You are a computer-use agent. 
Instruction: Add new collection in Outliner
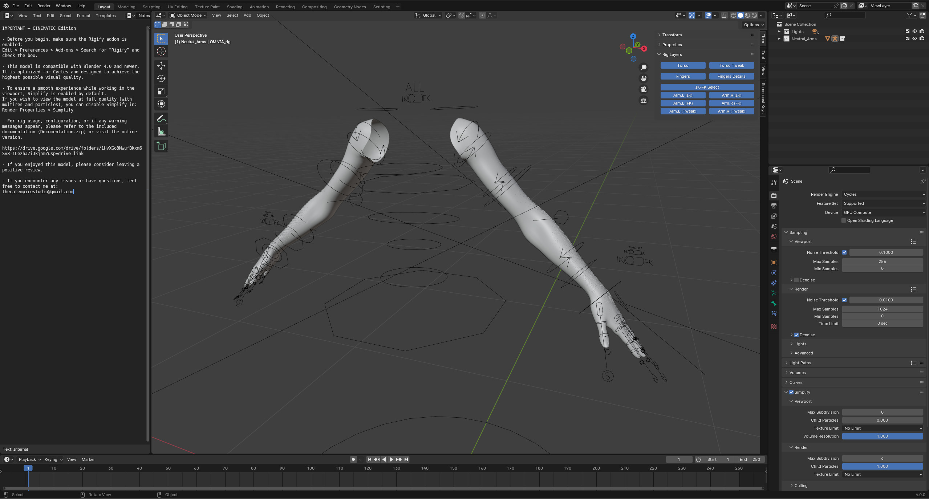pyautogui.click(x=923, y=15)
